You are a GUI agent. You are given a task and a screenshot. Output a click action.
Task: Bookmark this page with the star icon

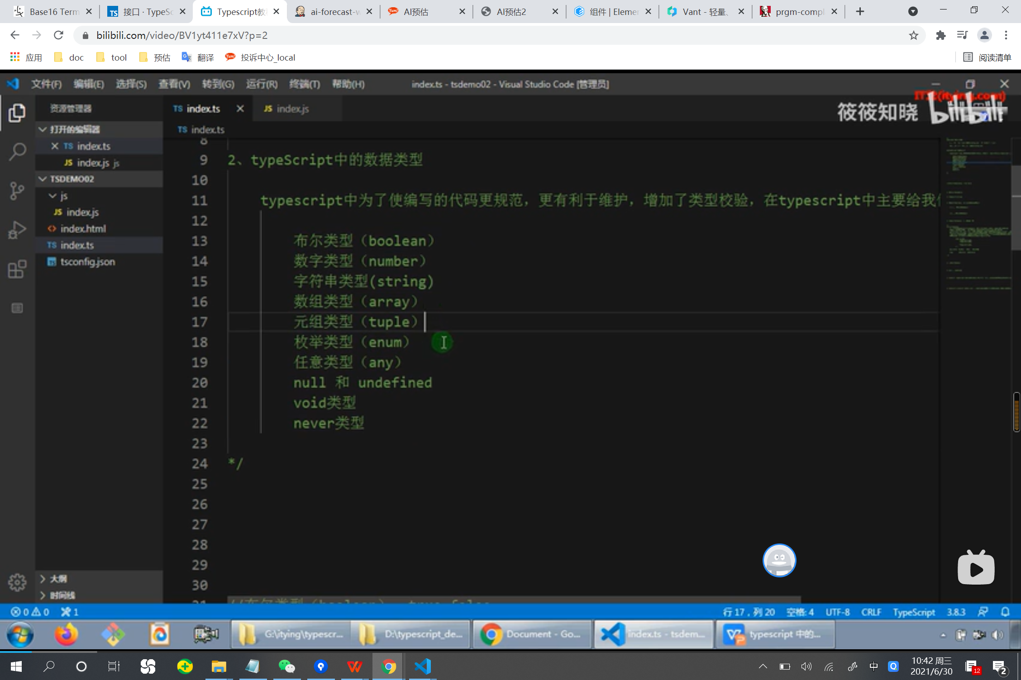point(914,35)
